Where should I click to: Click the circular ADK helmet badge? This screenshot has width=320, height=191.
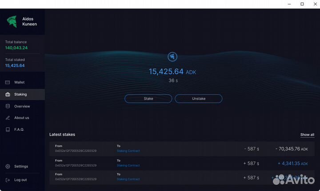point(172,57)
